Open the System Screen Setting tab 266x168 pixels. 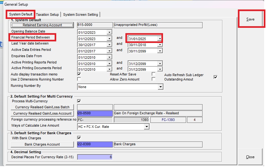[81, 15]
